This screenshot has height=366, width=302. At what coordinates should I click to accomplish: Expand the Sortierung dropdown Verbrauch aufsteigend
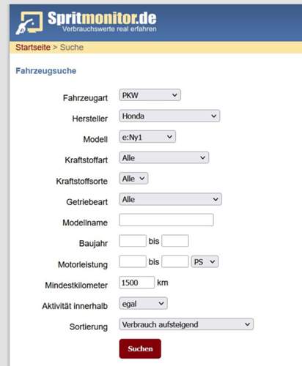[x=186, y=324]
